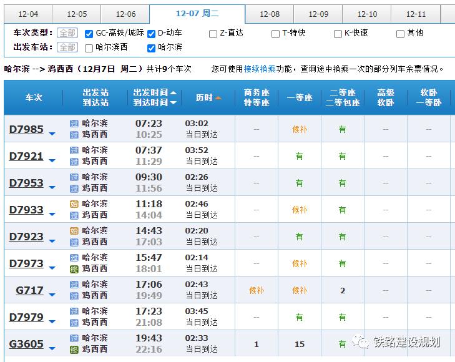Check the 哈尔滨西 departure station box
Screen dimensions: 455x362
89,48
